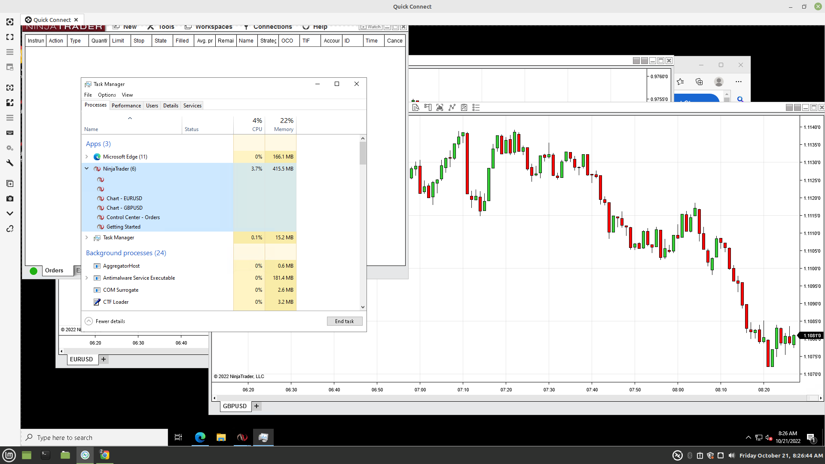825x464 pixels.
Task: Expand Antimalware Service Executable entry
Action: click(87, 278)
